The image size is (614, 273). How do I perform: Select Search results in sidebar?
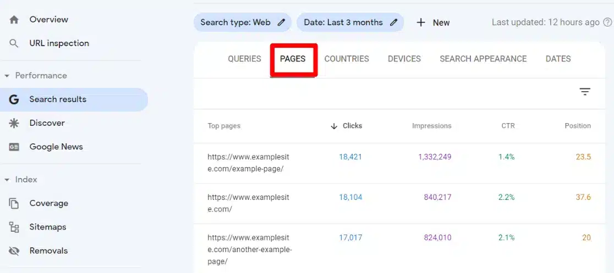(x=74, y=100)
